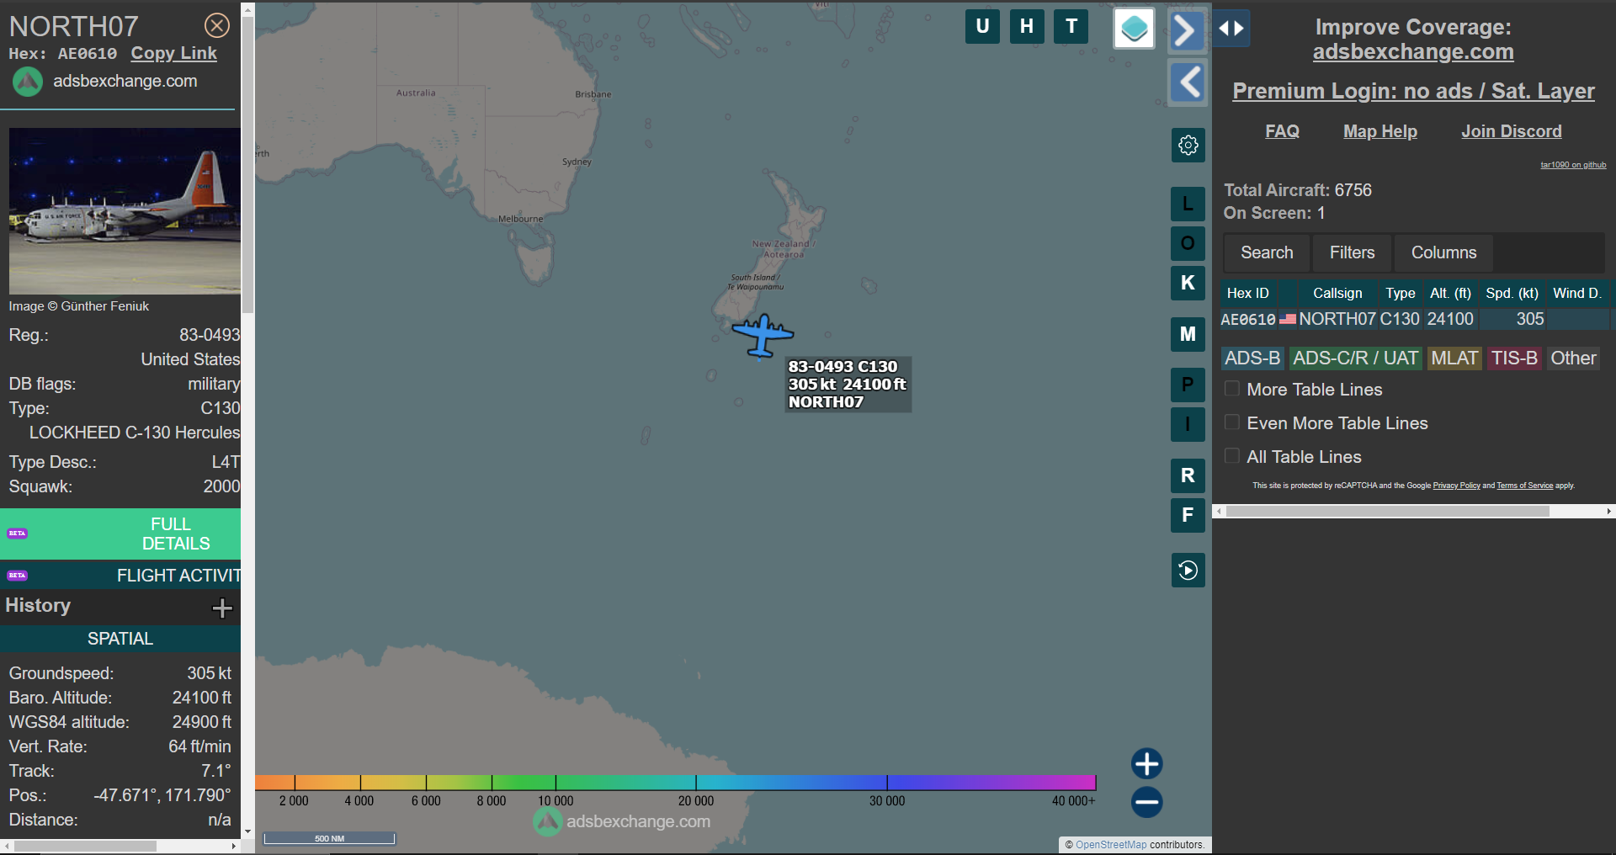Toggle the sidebar width double-arrow button
Image resolution: width=1616 pixels, height=855 pixels.
[x=1231, y=29]
